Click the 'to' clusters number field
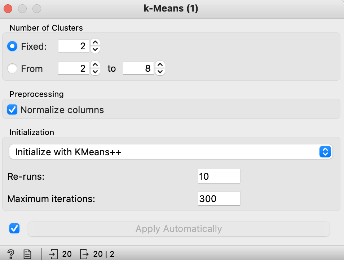 138,68
